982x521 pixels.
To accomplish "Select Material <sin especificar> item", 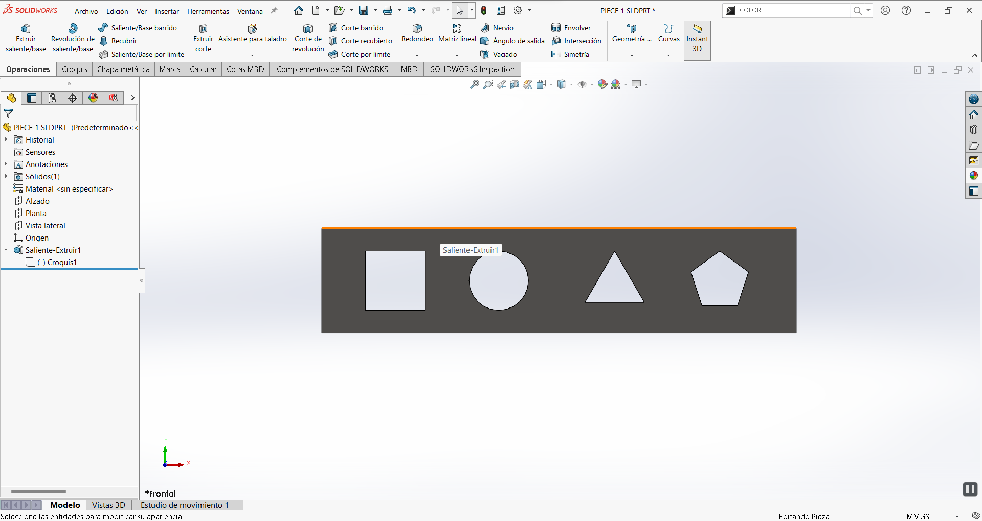I will (63, 188).
